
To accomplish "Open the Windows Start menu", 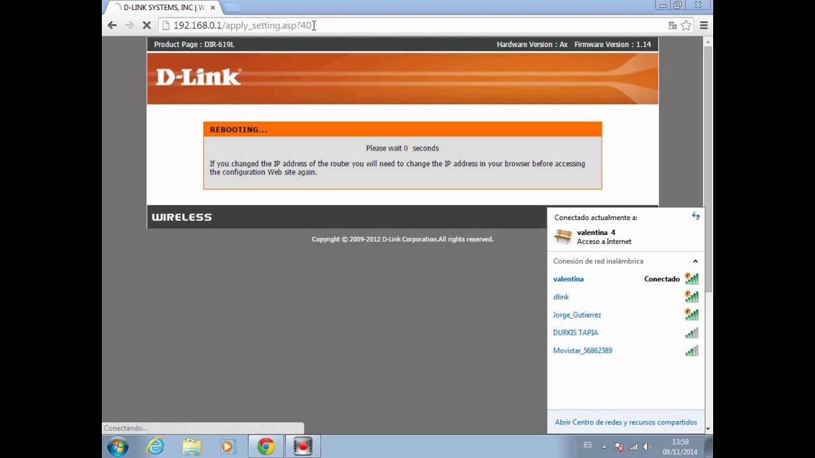I will pyautogui.click(x=118, y=447).
